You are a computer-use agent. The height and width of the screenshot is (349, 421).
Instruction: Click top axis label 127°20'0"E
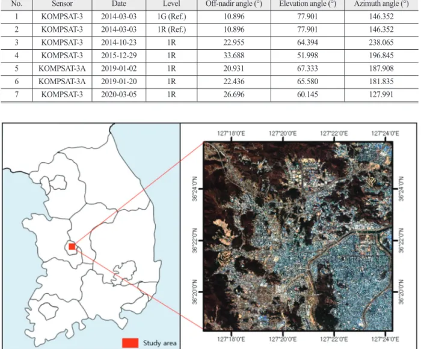point(283,133)
